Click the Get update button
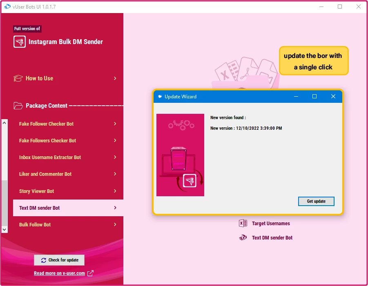The image size is (368, 286). click(x=316, y=201)
